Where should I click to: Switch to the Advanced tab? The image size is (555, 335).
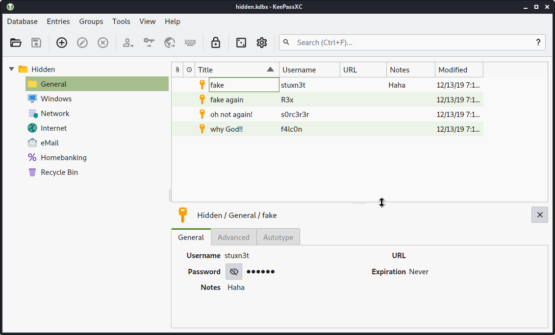233,238
